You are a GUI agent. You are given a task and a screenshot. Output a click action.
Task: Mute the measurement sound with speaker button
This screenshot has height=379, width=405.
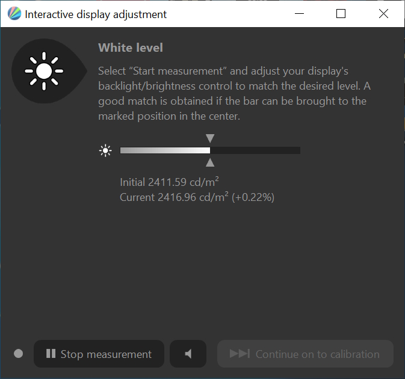pyautogui.click(x=188, y=354)
